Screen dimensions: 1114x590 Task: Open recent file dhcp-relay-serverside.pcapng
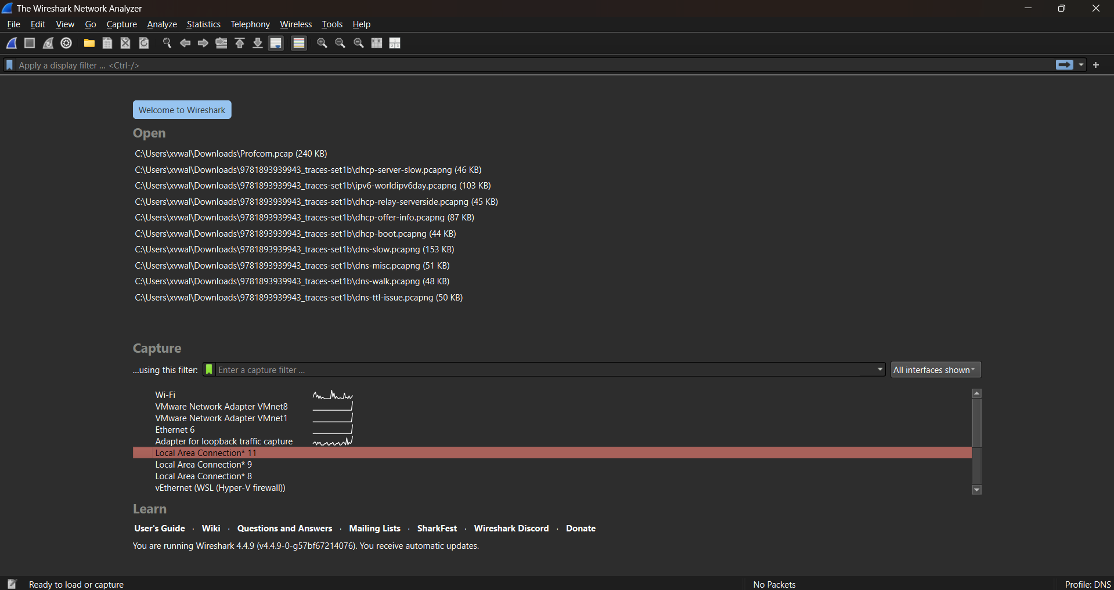(x=316, y=202)
